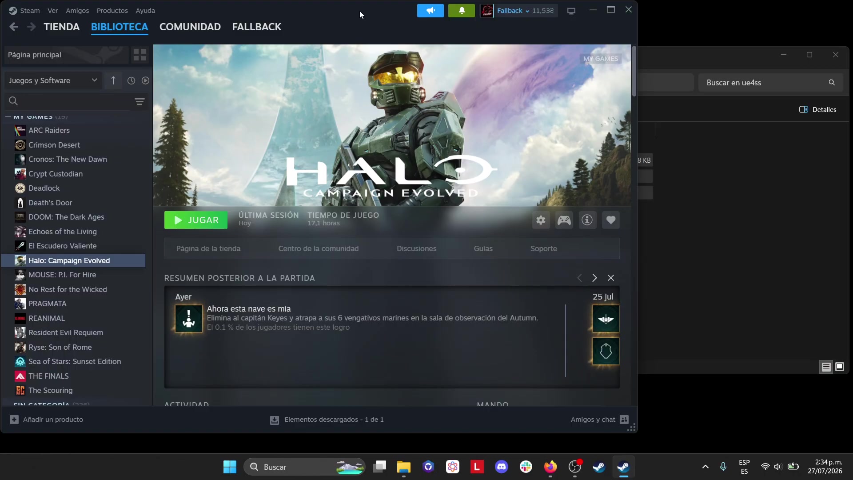Open the Amigos menu

(x=77, y=11)
